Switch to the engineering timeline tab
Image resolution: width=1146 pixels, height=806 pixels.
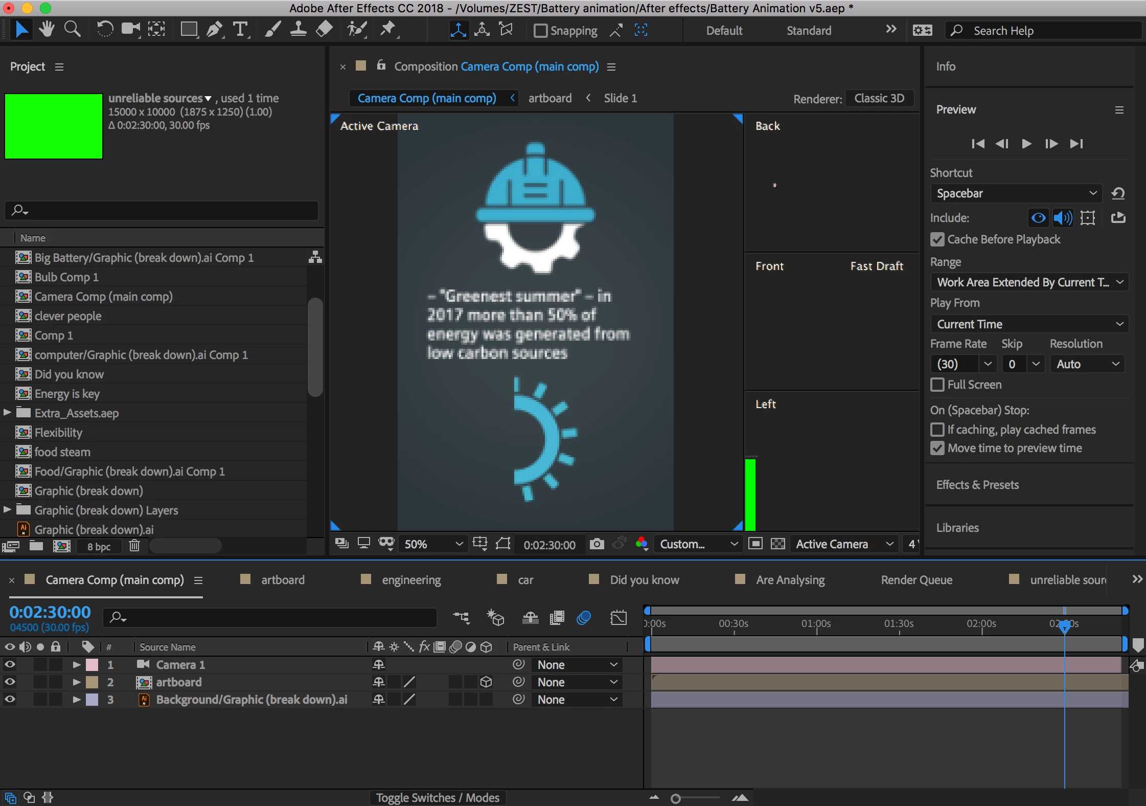click(x=411, y=580)
